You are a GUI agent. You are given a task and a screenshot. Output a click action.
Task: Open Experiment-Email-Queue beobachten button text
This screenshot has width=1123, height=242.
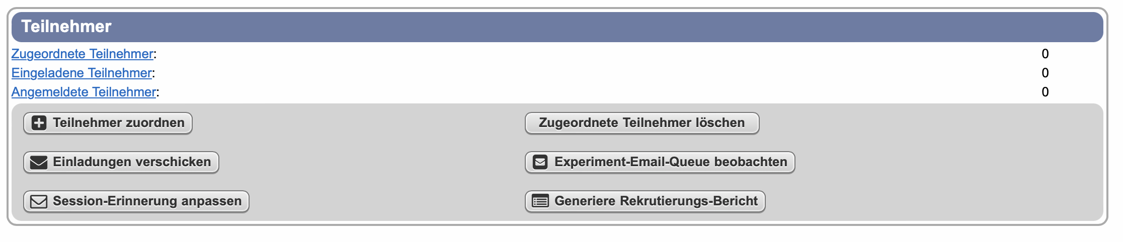pos(671,162)
